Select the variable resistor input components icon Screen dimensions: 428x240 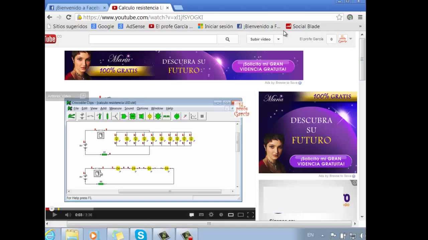pyautogui.click(x=99, y=116)
